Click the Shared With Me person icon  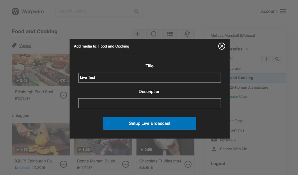(x=214, y=149)
